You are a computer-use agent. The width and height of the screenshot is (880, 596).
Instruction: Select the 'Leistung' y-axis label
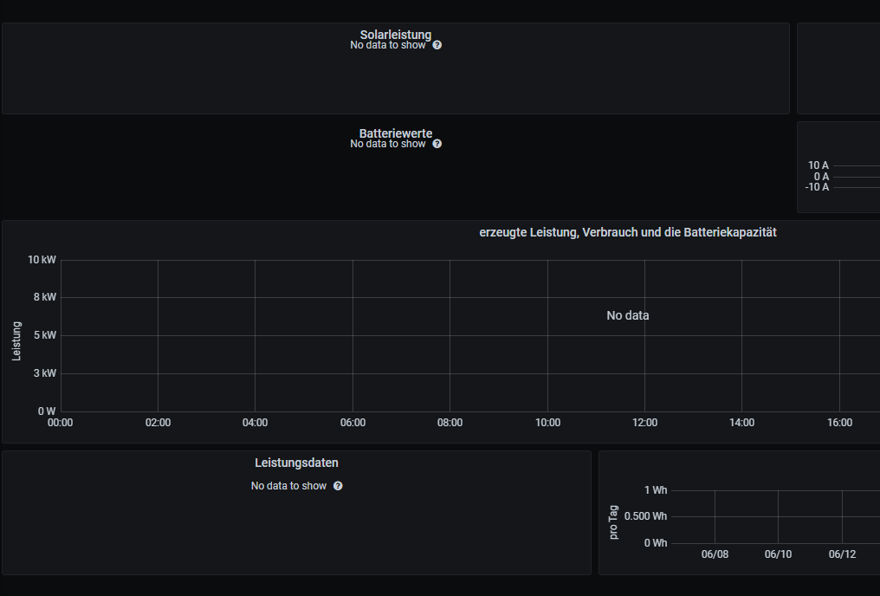point(16,340)
